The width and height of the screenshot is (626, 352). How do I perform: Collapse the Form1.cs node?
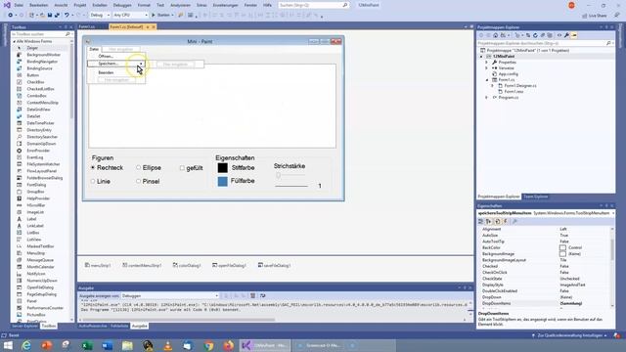486,80
